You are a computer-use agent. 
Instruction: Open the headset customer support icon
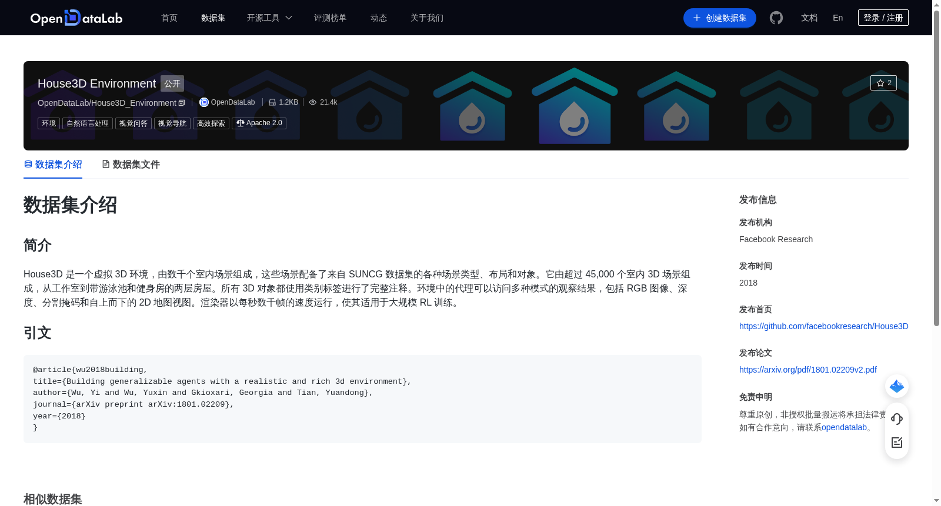(897, 419)
